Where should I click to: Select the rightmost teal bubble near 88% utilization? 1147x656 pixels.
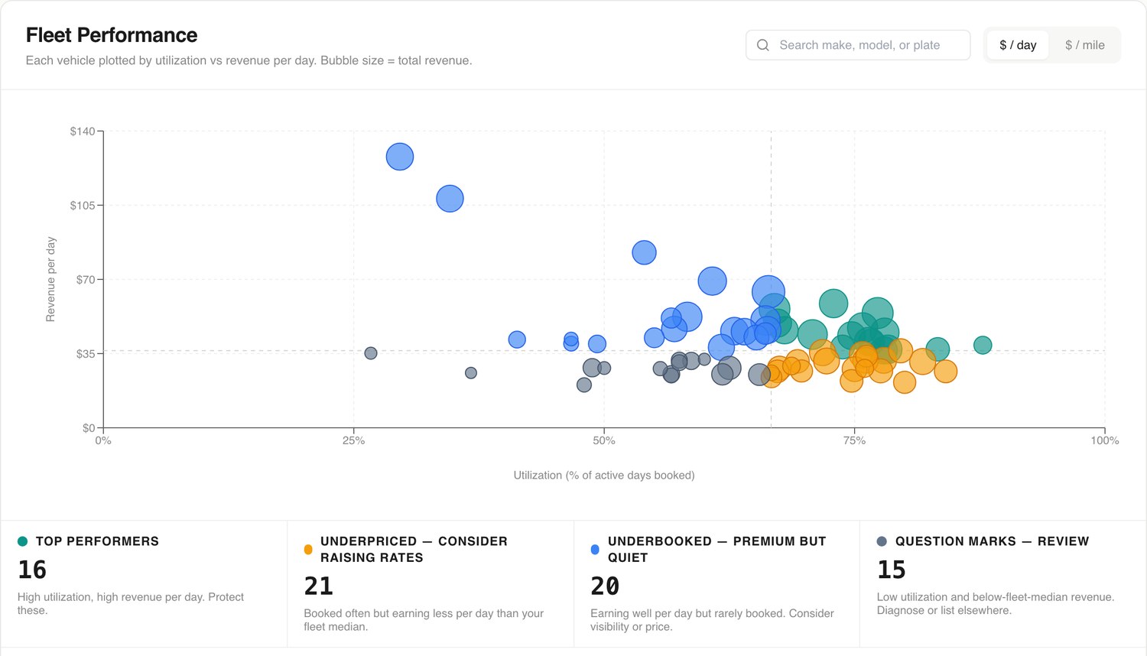coord(983,345)
